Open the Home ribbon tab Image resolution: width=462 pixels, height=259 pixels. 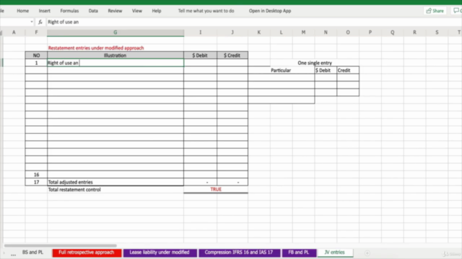tap(22, 11)
